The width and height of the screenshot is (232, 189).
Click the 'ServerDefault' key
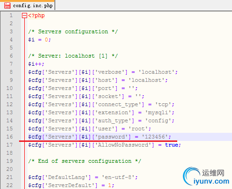tap(70, 185)
